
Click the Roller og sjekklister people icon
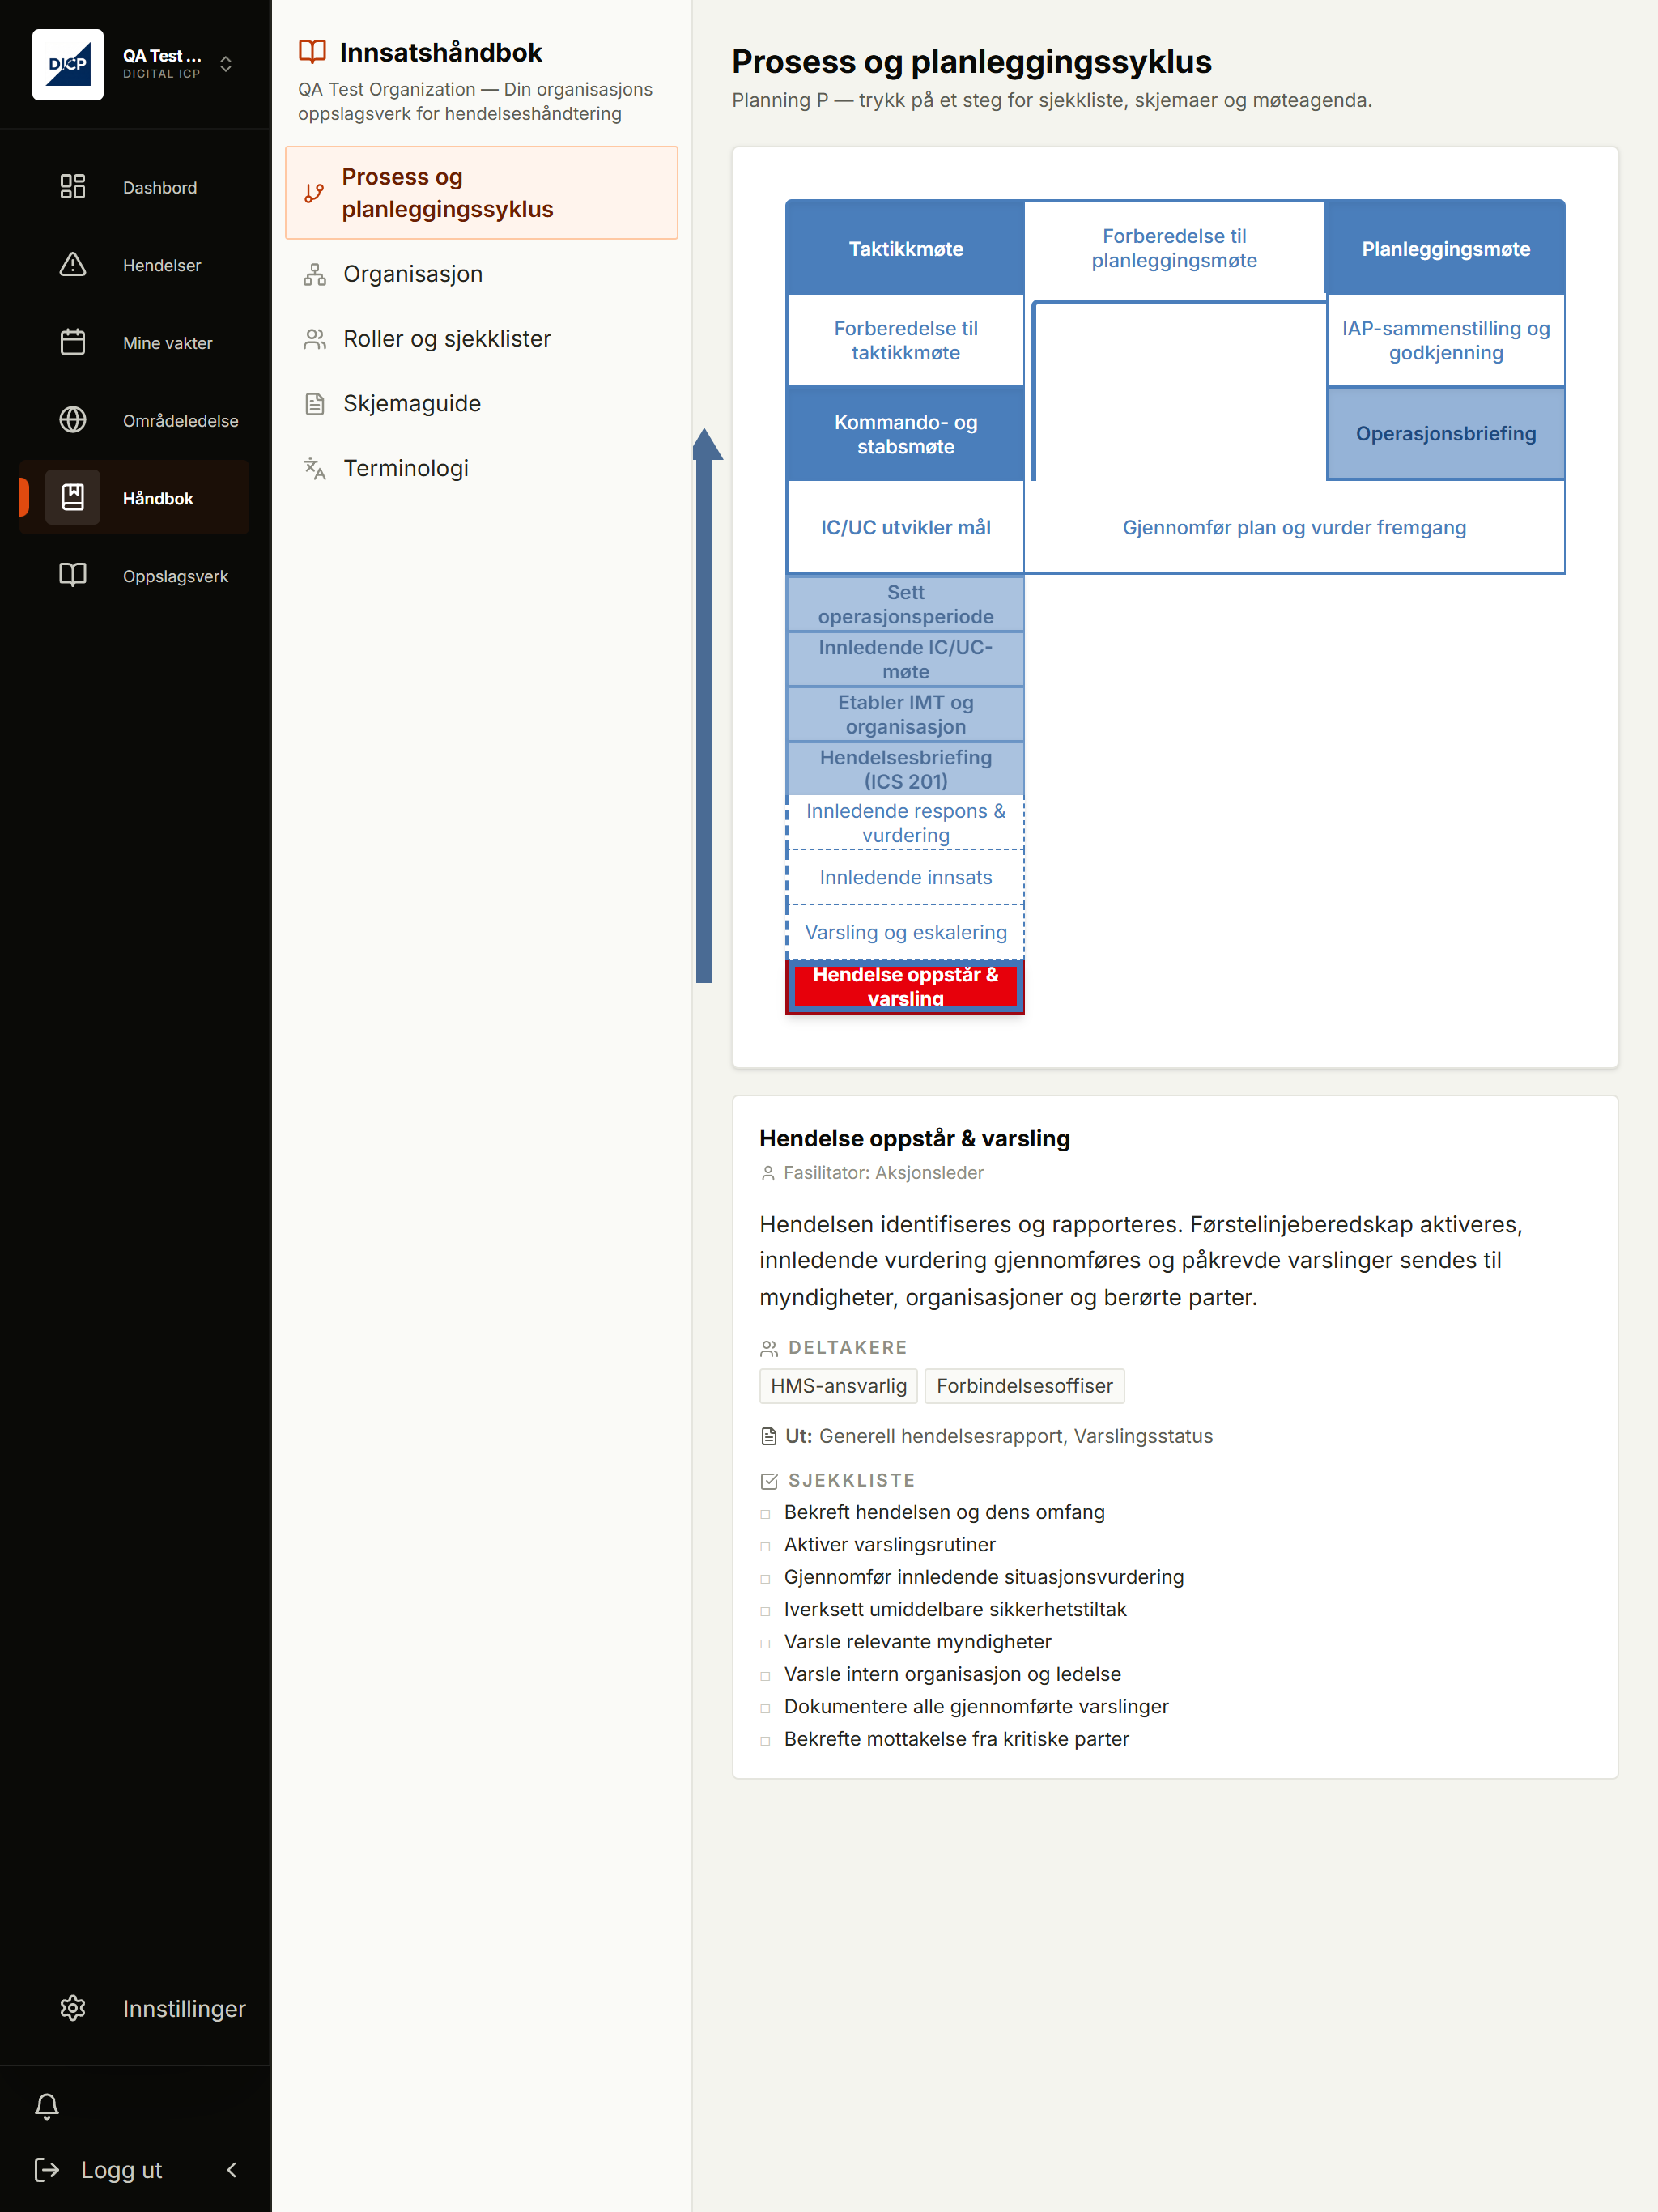click(315, 339)
